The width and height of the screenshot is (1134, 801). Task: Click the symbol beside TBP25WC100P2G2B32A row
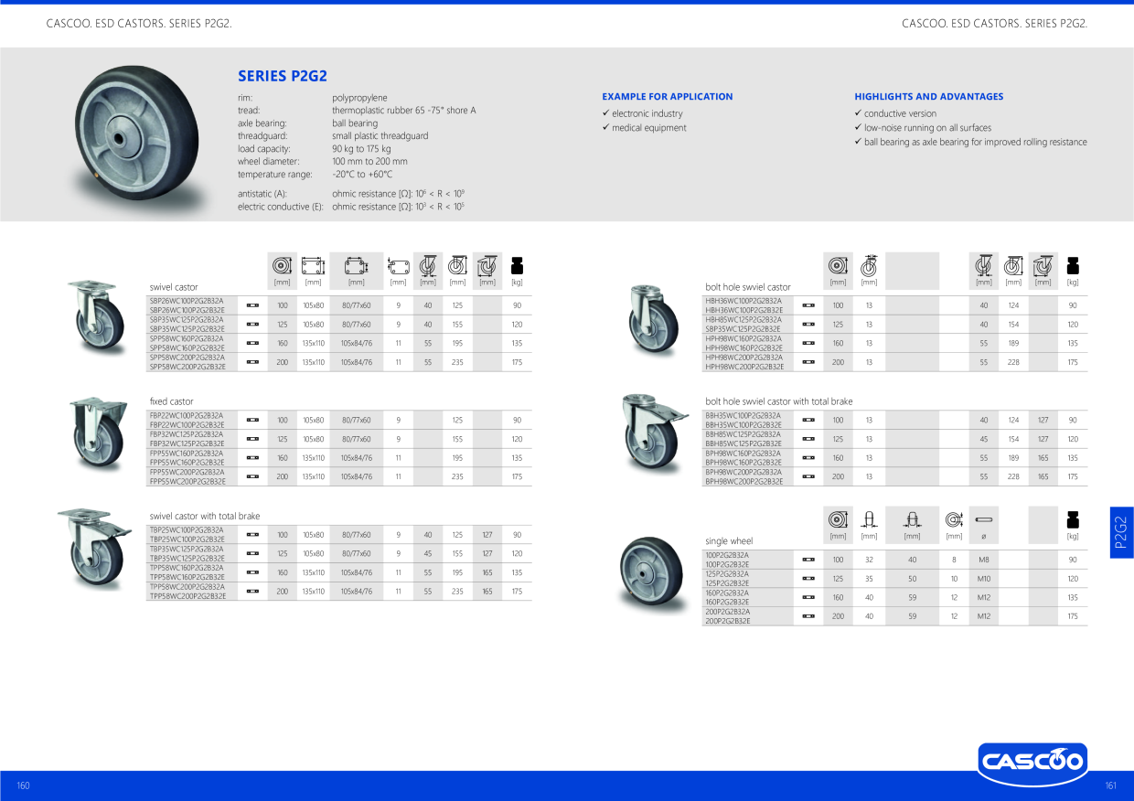click(253, 535)
